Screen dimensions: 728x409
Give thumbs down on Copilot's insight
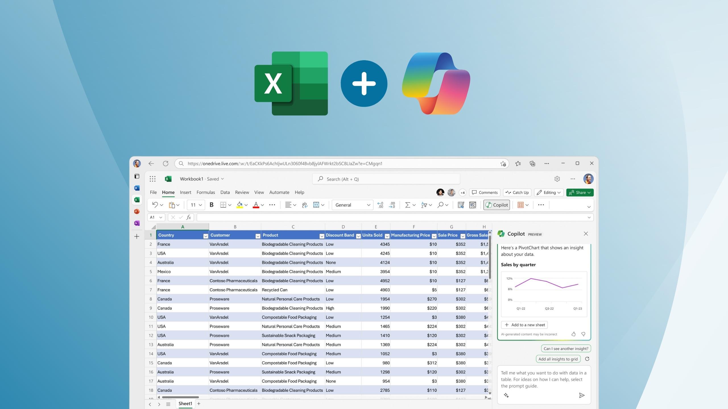click(583, 334)
